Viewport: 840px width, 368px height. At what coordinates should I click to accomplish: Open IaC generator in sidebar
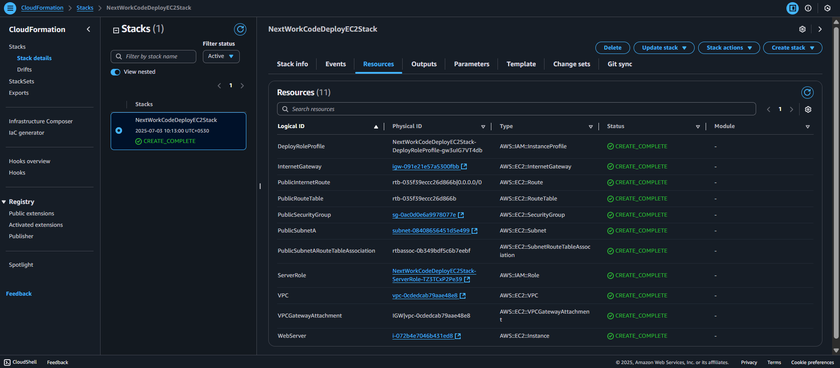27,133
